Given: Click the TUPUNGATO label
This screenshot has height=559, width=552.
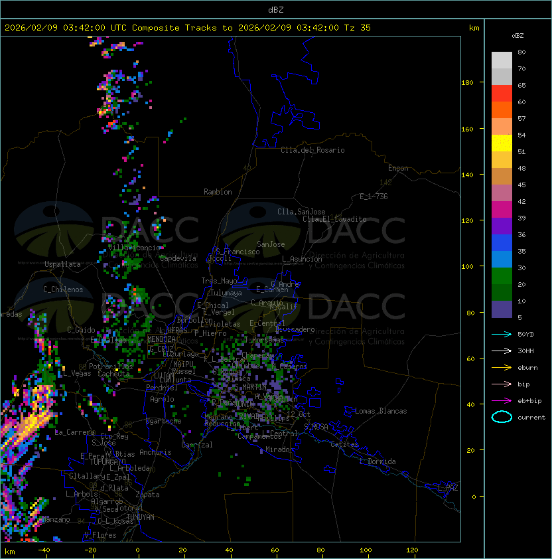Looking at the screenshot, I should point(107,461).
